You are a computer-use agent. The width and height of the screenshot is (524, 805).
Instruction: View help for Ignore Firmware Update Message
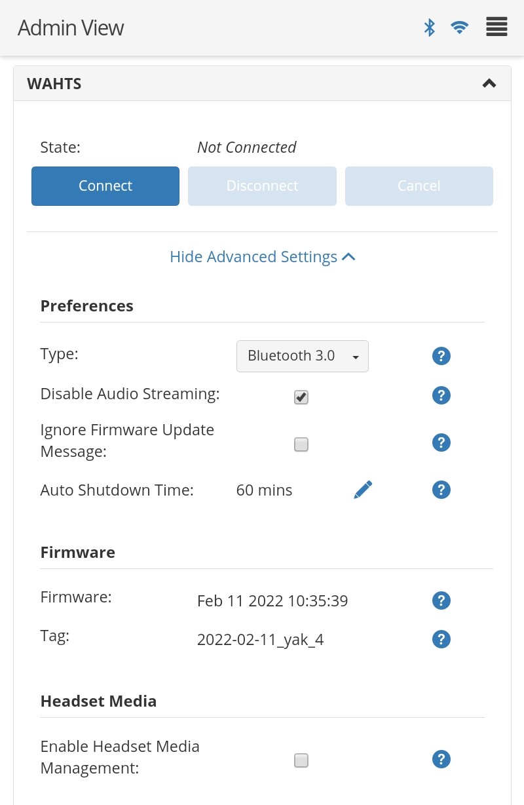point(441,442)
